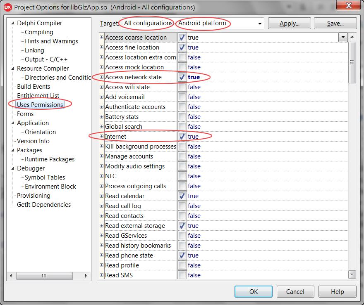Open the Target configuration dropdown

click(260, 24)
